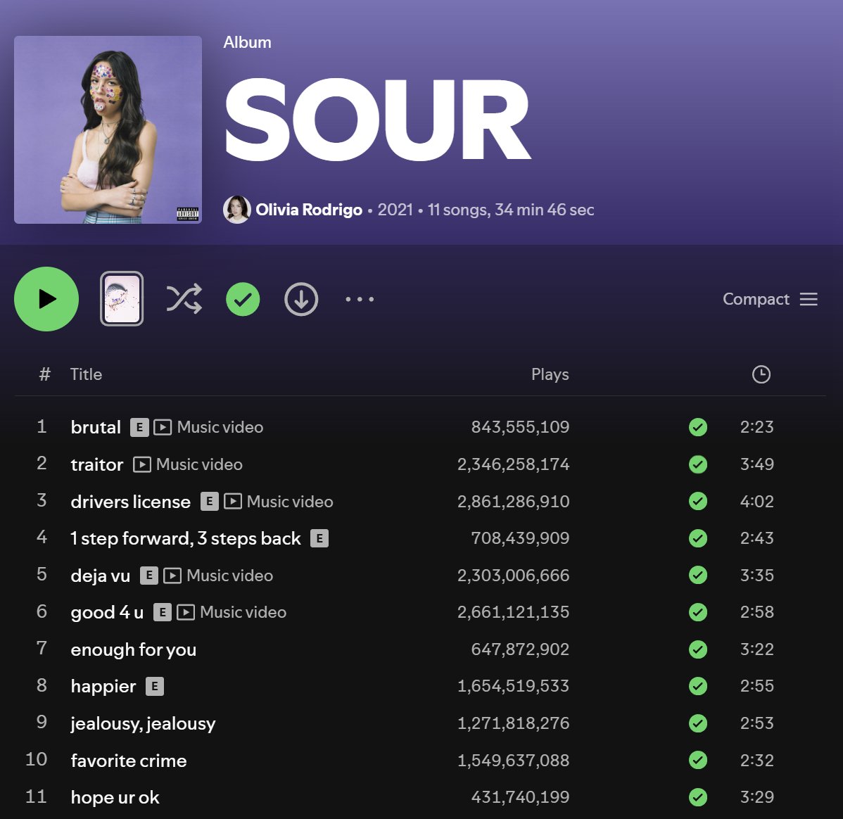Image resolution: width=843 pixels, height=819 pixels.
Task: Click explicit badge next to brutal
Action: click(139, 427)
